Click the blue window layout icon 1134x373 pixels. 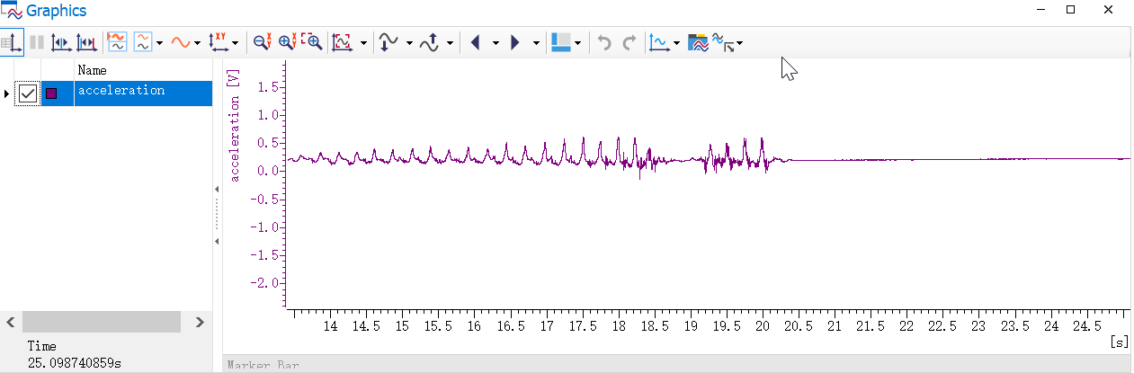click(x=561, y=42)
